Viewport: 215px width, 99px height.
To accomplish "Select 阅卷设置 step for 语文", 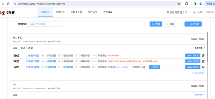I will 51,56.
